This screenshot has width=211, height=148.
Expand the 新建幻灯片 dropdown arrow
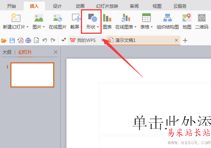[27, 27]
